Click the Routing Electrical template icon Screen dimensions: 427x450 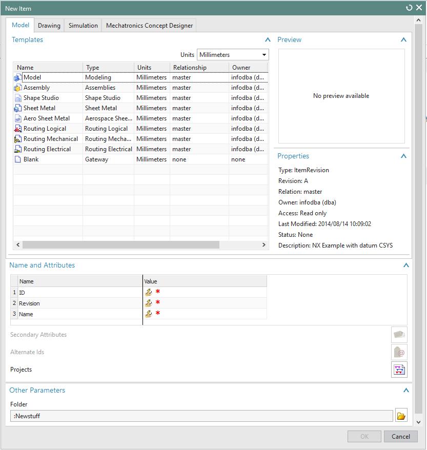tap(18, 149)
